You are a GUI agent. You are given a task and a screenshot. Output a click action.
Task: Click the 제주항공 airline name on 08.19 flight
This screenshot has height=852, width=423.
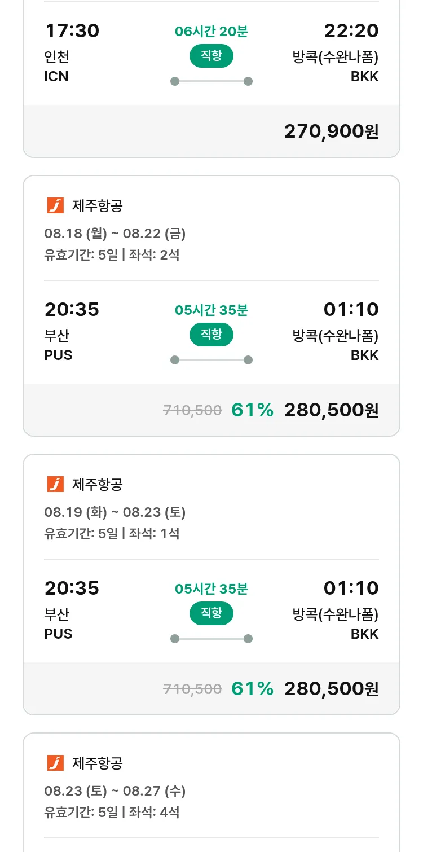pos(97,485)
